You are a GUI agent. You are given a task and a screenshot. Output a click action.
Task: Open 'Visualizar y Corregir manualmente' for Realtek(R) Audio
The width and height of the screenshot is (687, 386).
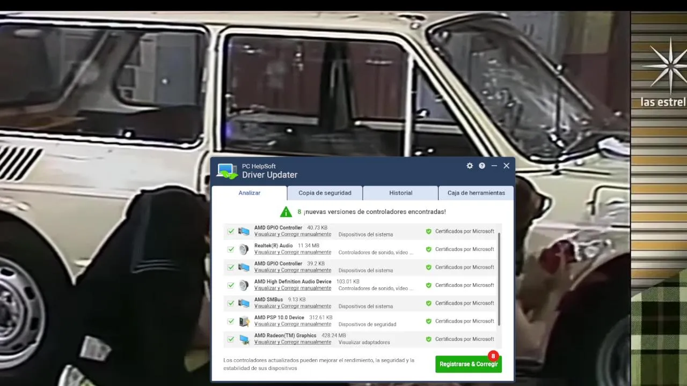pos(293,253)
